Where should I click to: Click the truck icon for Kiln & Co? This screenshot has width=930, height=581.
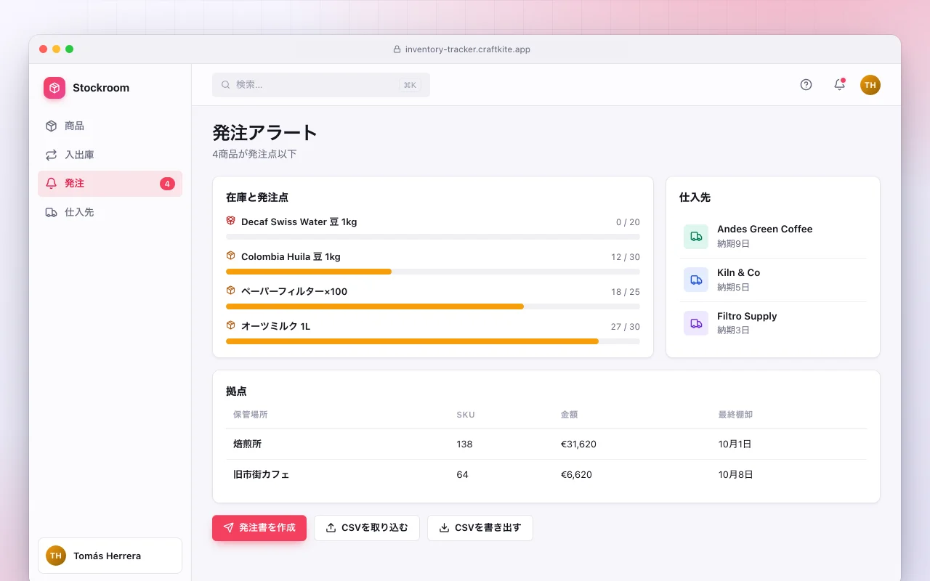click(696, 280)
